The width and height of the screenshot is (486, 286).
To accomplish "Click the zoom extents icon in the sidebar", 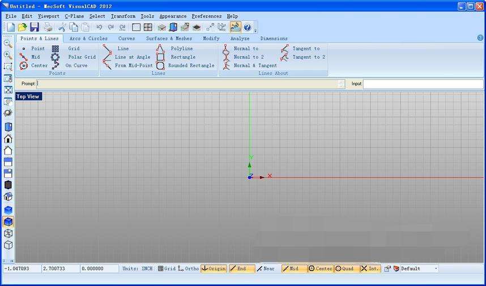I will point(8,90).
